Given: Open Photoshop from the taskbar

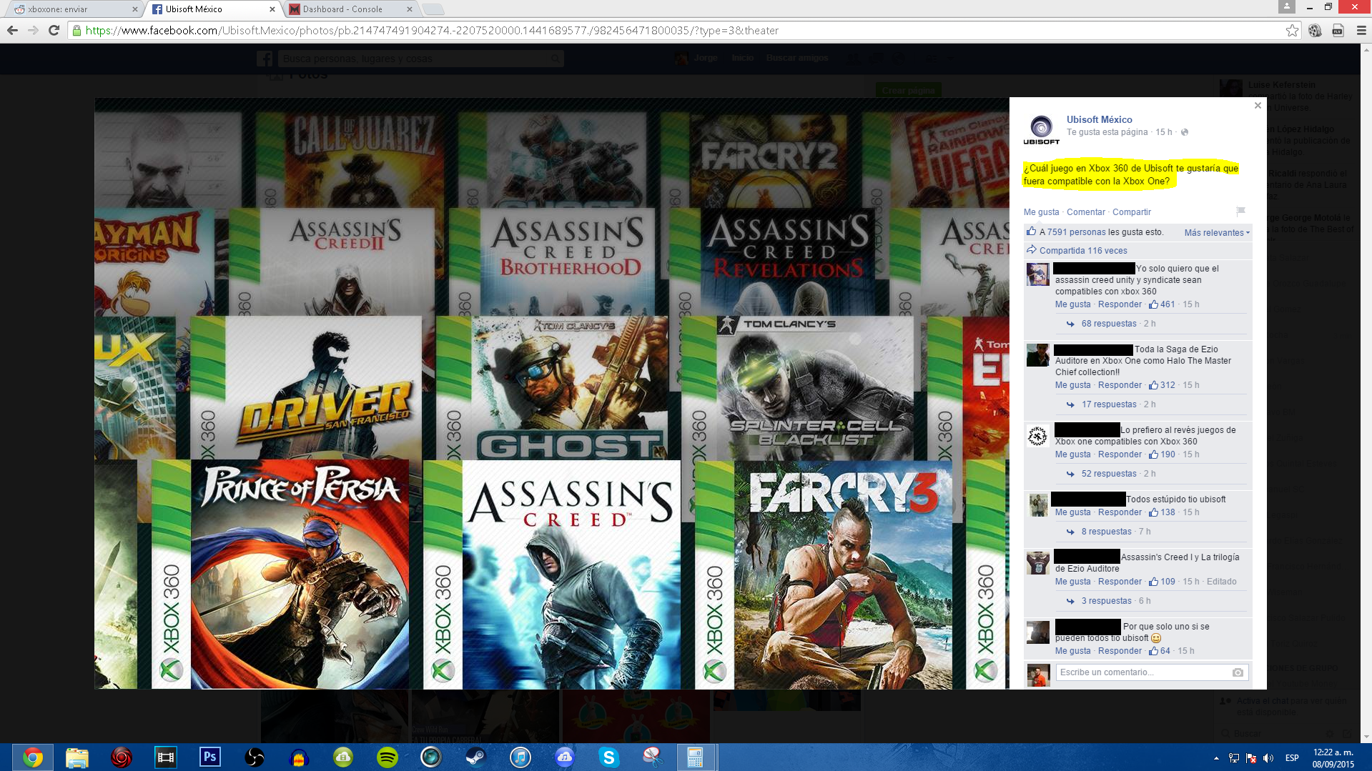Looking at the screenshot, I should point(210,757).
